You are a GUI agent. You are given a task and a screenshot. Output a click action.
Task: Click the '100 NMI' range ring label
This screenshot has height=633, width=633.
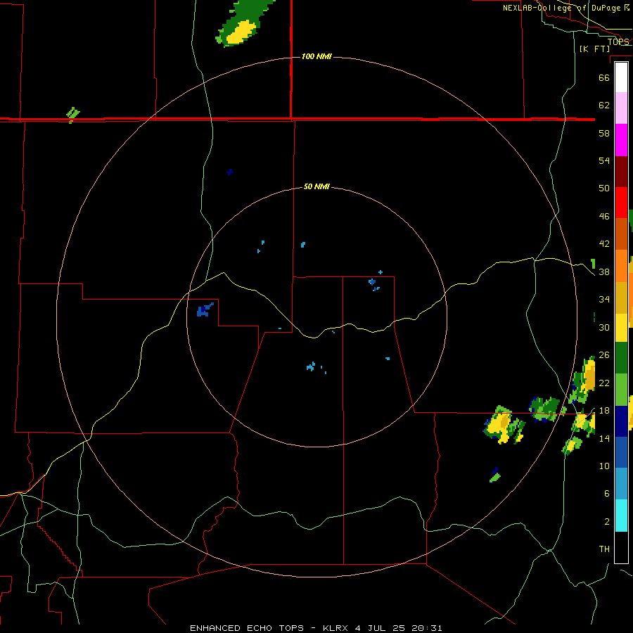tap(316, 56)
